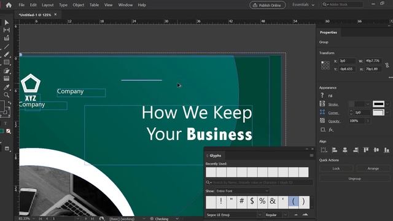Toggle the screen mode button in toolbar
The height and width of the screenshot is (221, 393).
7,149
